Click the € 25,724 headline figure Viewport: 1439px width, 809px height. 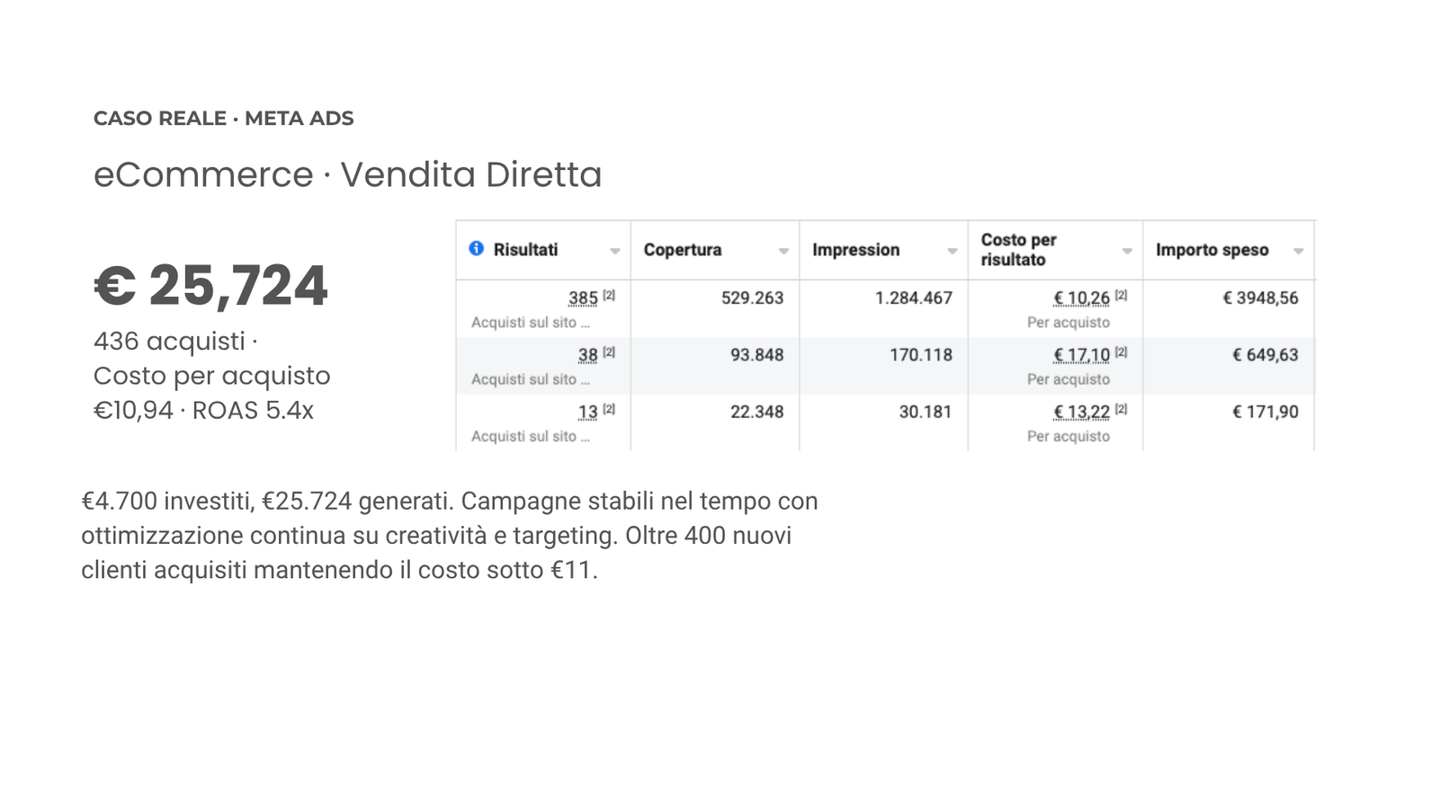211,286
